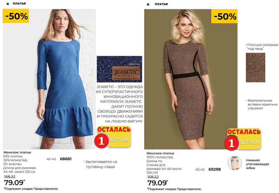
Task: Click the denim fabric texture image
Action: (119, 69)
